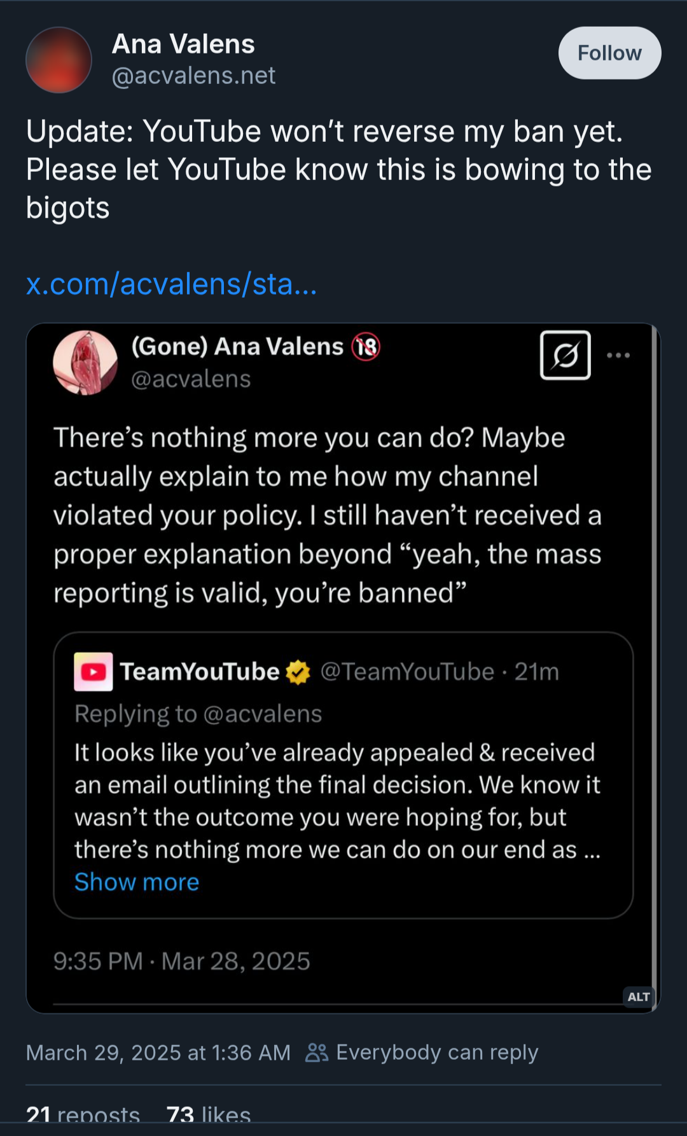
Task: Click the 18+ badge next to name
Action: pos(366,347)
